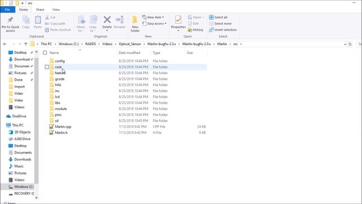The width and height of the screenshot is (362, 204).
Task: Open the Easy access dropdown
Action: (x=154, y=24)
